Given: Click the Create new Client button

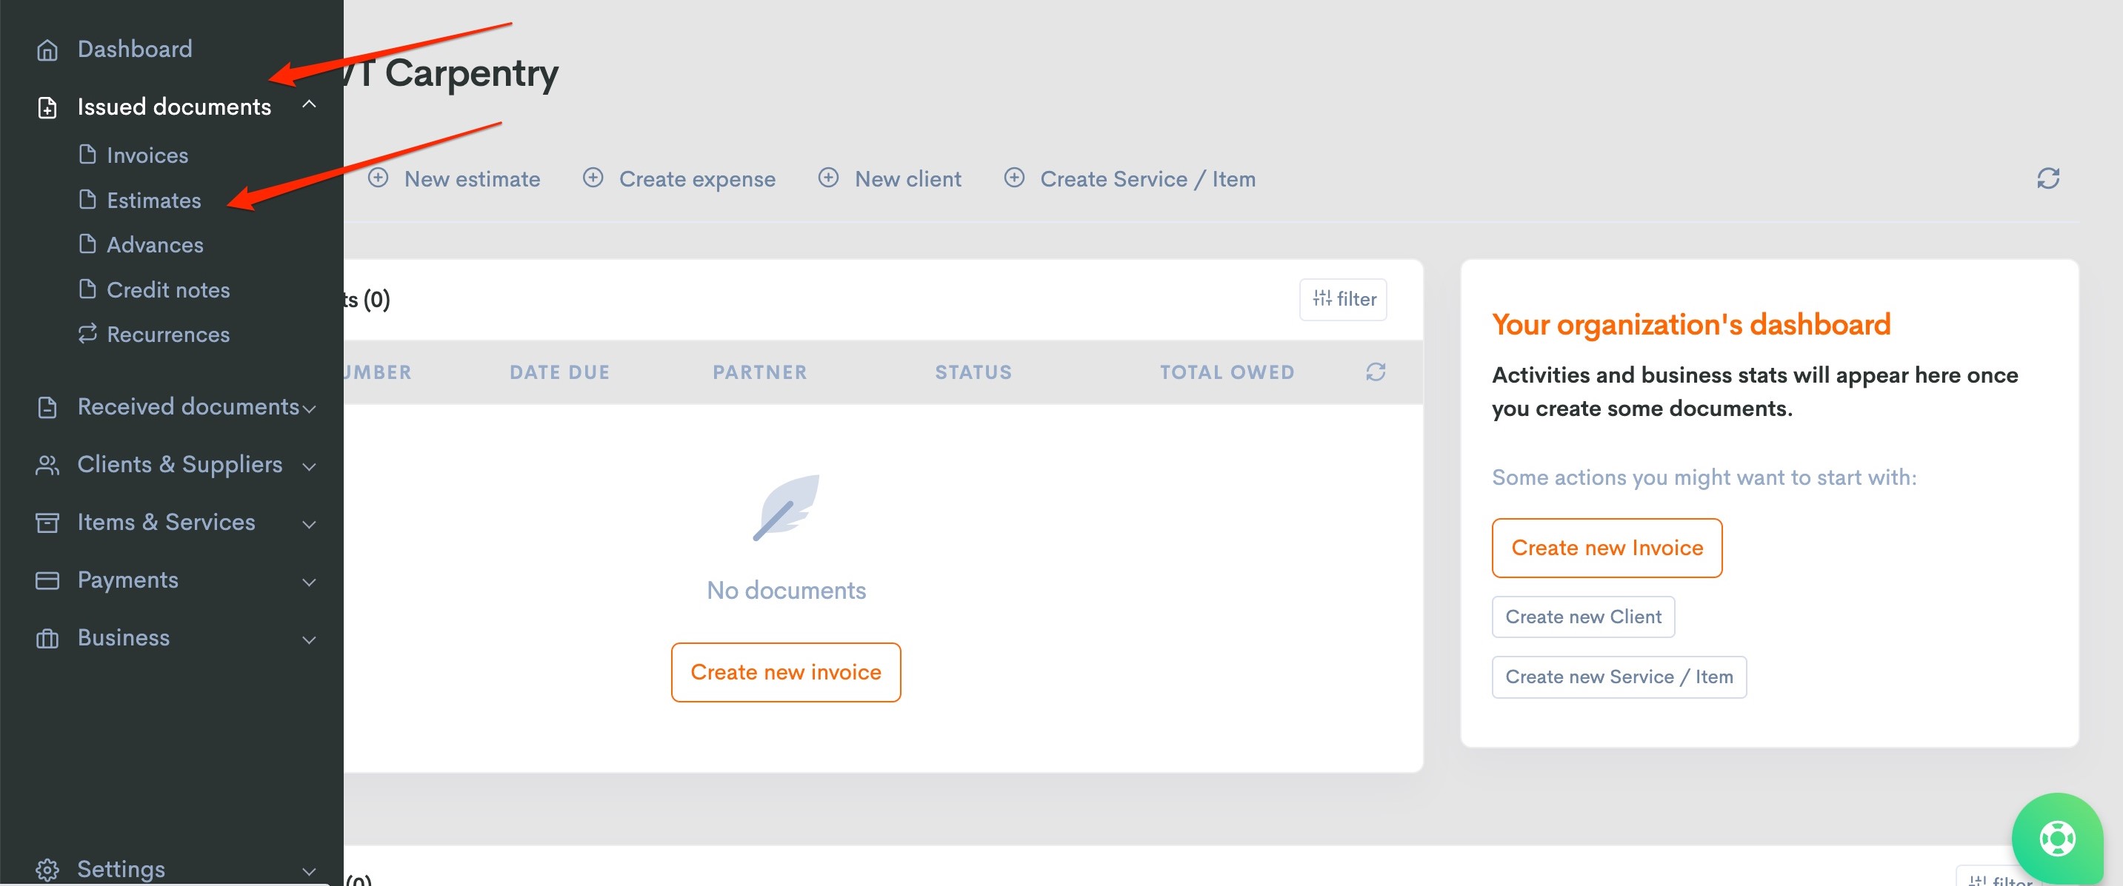Looking at the screenshot, I should (x=1583, y=617).
